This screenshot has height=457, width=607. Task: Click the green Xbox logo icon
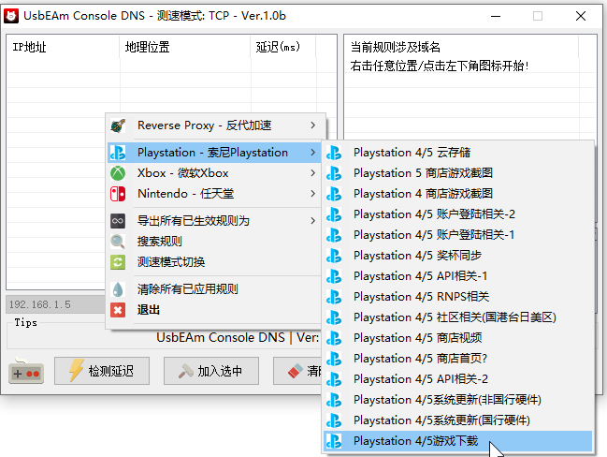click(x=118, y=173)
